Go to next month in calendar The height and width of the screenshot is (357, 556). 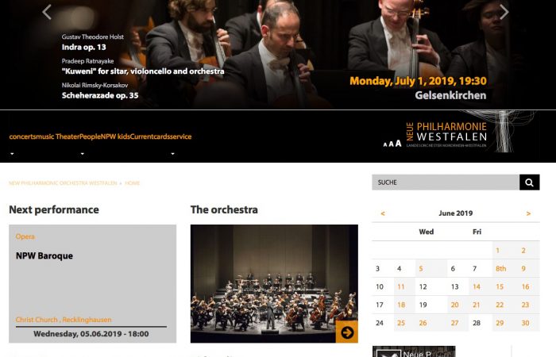click(x=528, y=213)
